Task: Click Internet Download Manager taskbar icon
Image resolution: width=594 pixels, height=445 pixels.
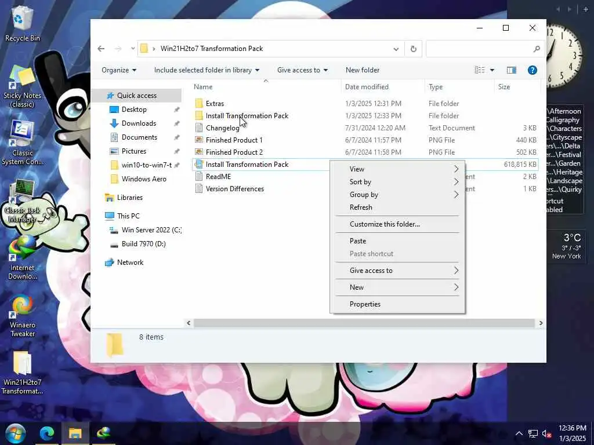Action: tap(103, 433)
